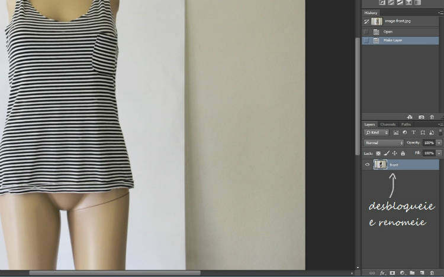Image resolution: width=444 pixels, height=277 pixels.
Task: Filter layers by smart objects
Action: click(432, 132)
